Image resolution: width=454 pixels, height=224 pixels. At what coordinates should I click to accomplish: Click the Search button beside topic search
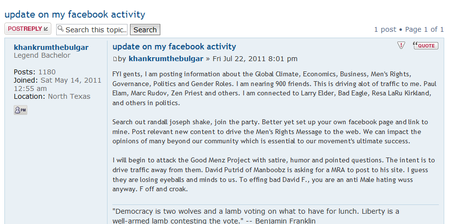click(145, 29)
